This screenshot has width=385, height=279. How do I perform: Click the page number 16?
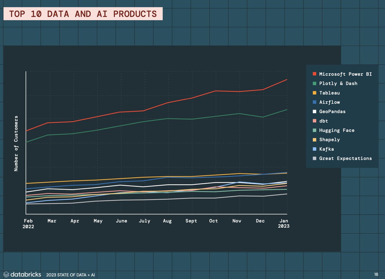click(376, 275)
